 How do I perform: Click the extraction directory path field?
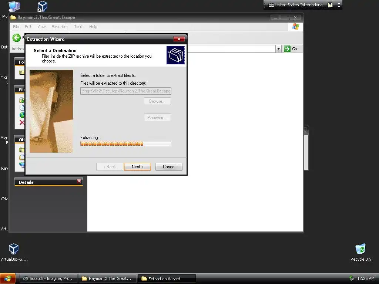coord(126,91)
